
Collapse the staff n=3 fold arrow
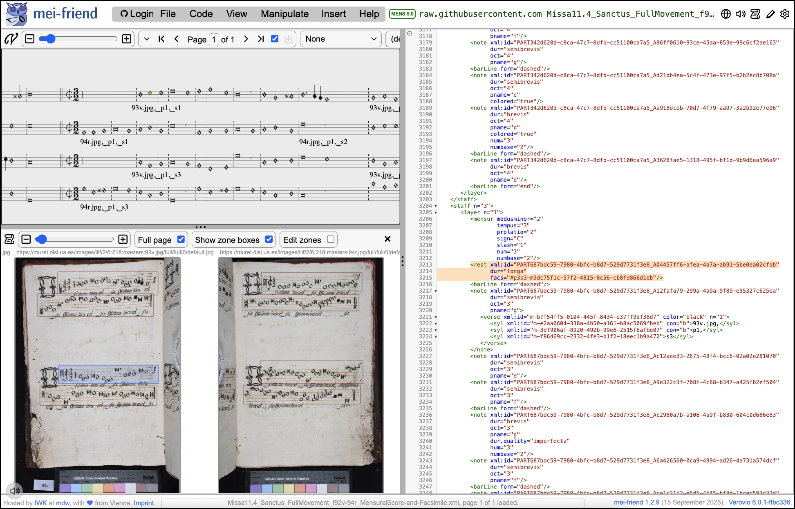436,206
